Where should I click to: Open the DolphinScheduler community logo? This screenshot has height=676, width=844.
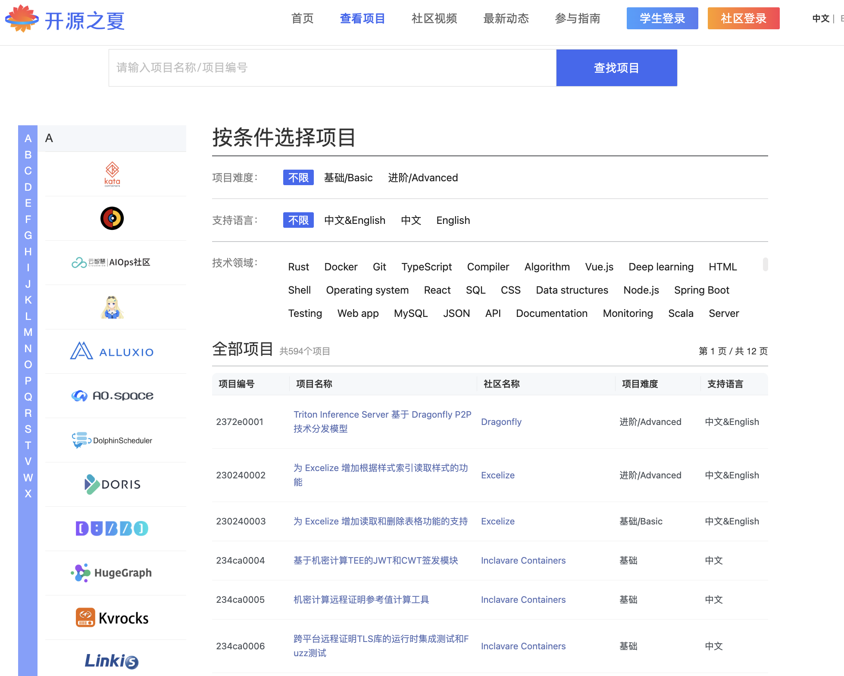tap(112, 440)
